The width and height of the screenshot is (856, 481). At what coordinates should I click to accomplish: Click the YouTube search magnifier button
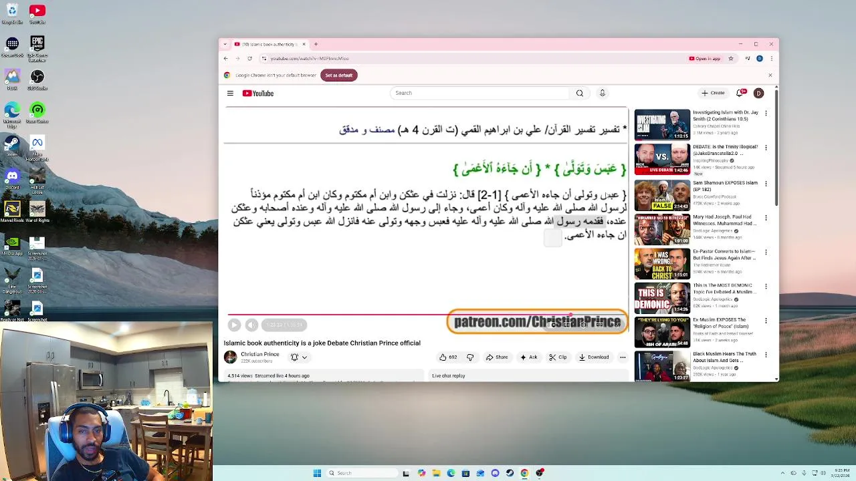tap(580, 93)
